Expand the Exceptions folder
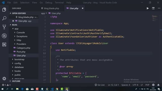This screenshot has width=162, height=91. point(22,36)
